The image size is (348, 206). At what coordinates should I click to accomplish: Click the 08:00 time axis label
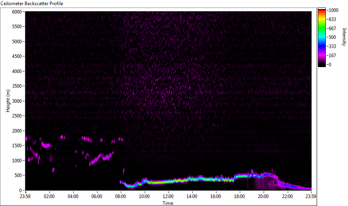coord(120,196)
